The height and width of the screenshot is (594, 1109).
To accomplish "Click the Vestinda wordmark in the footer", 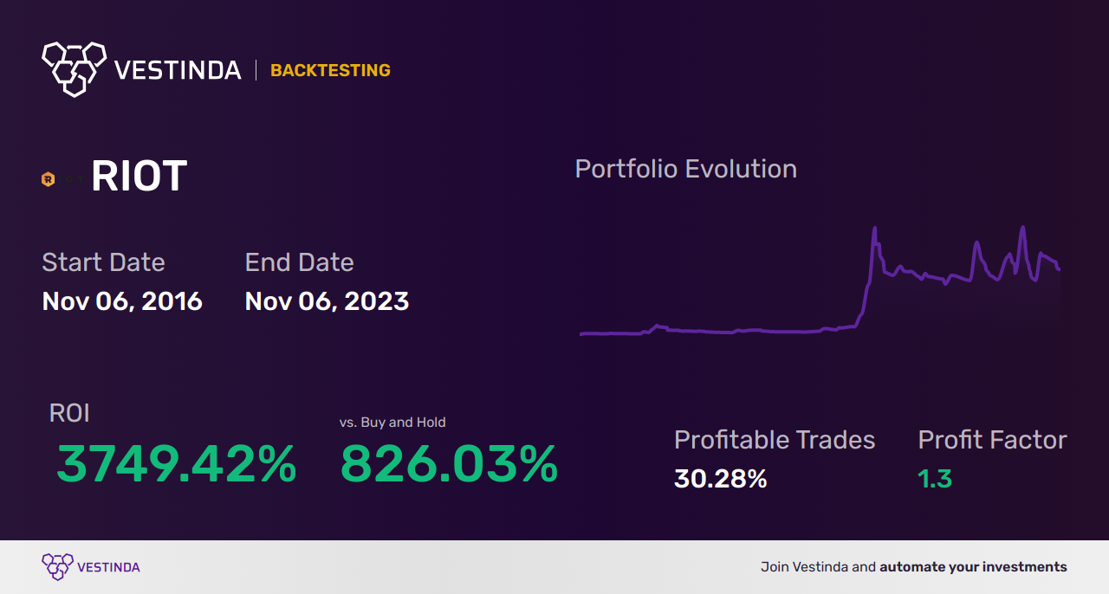I will point(107,566).
